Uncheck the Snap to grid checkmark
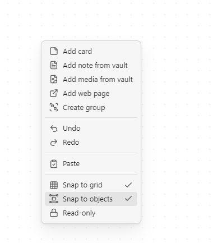Viewport: 213px width, 243px height. (128, 185)
